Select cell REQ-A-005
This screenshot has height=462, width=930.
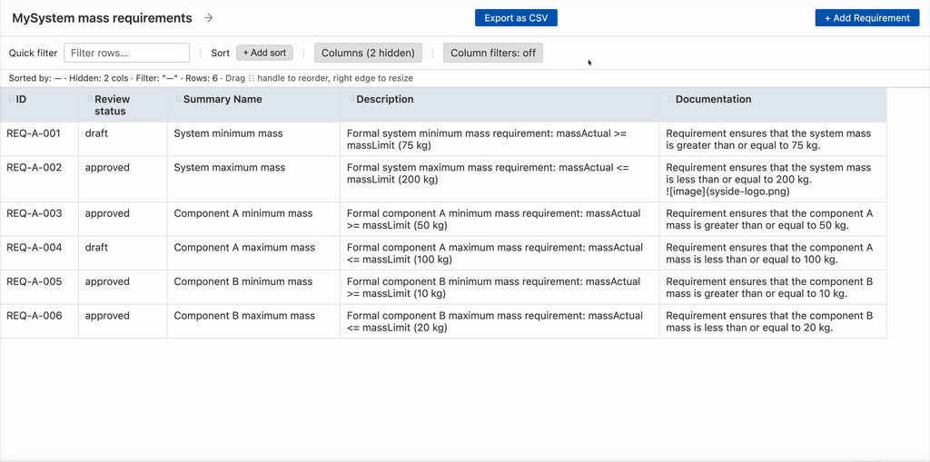pyautogui.click(x=39, y=287)
